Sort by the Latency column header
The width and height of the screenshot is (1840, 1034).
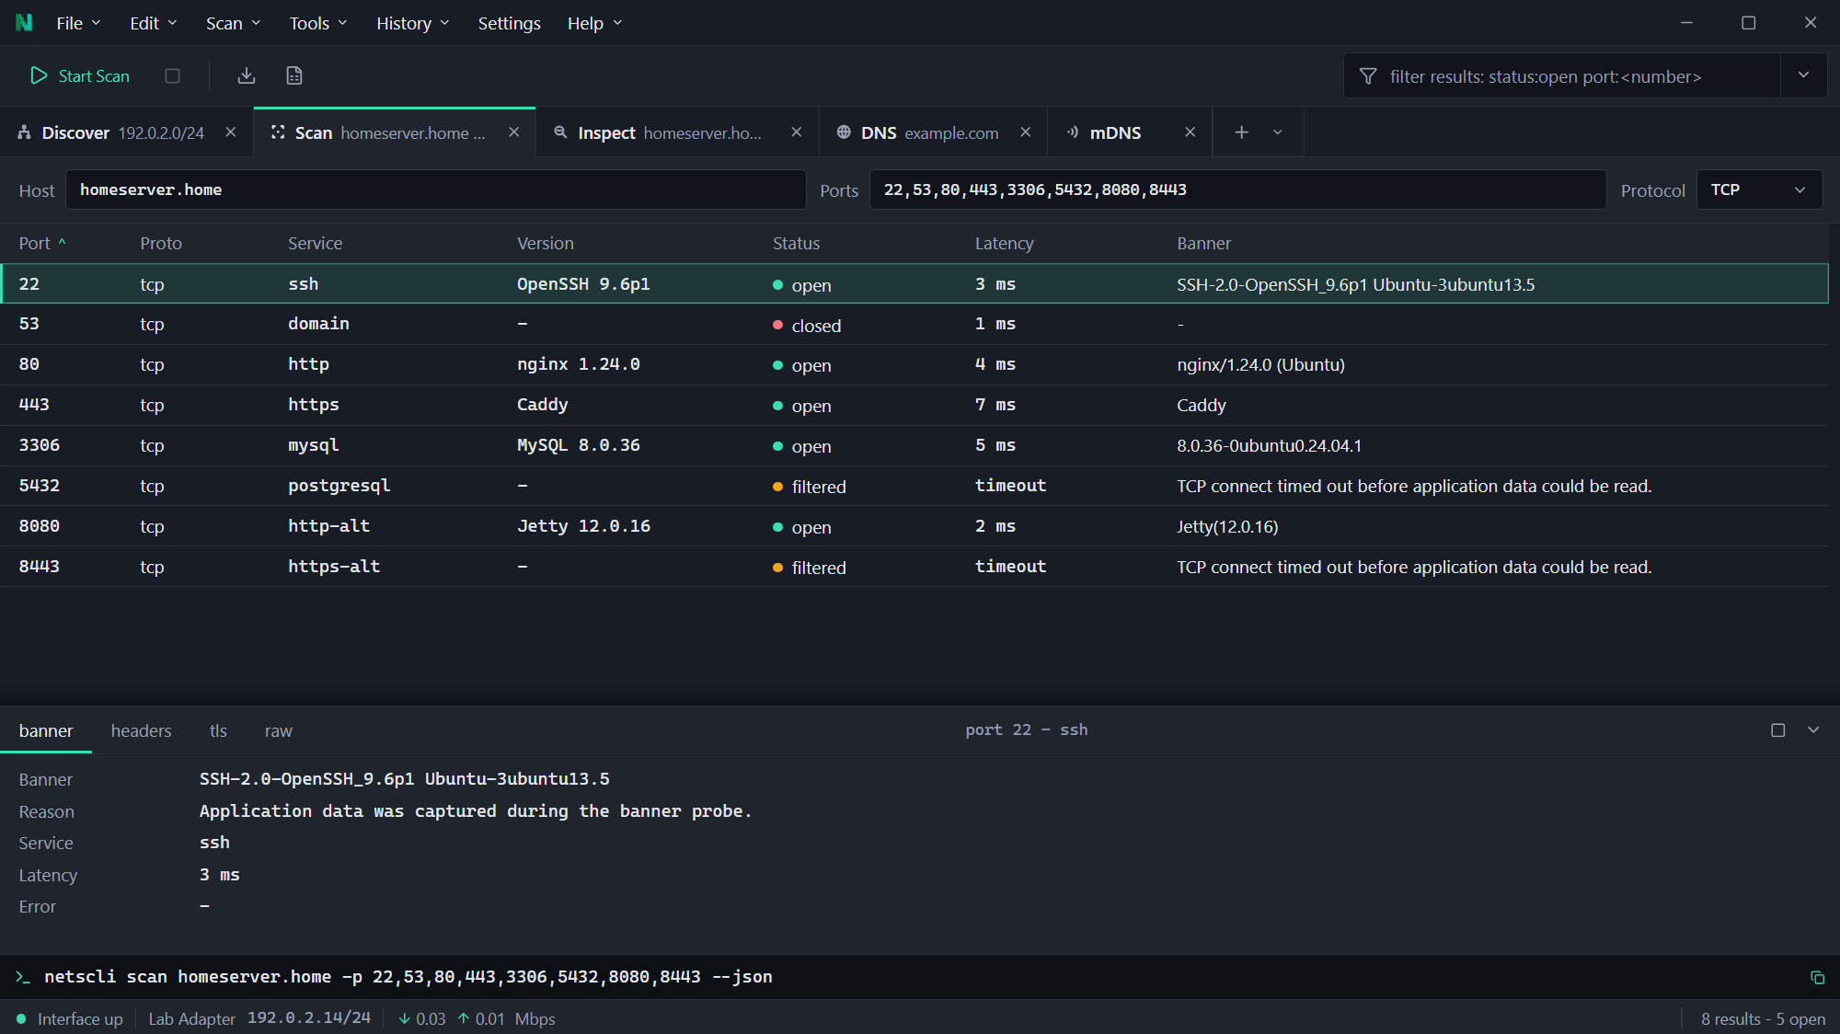(1004, 243)
